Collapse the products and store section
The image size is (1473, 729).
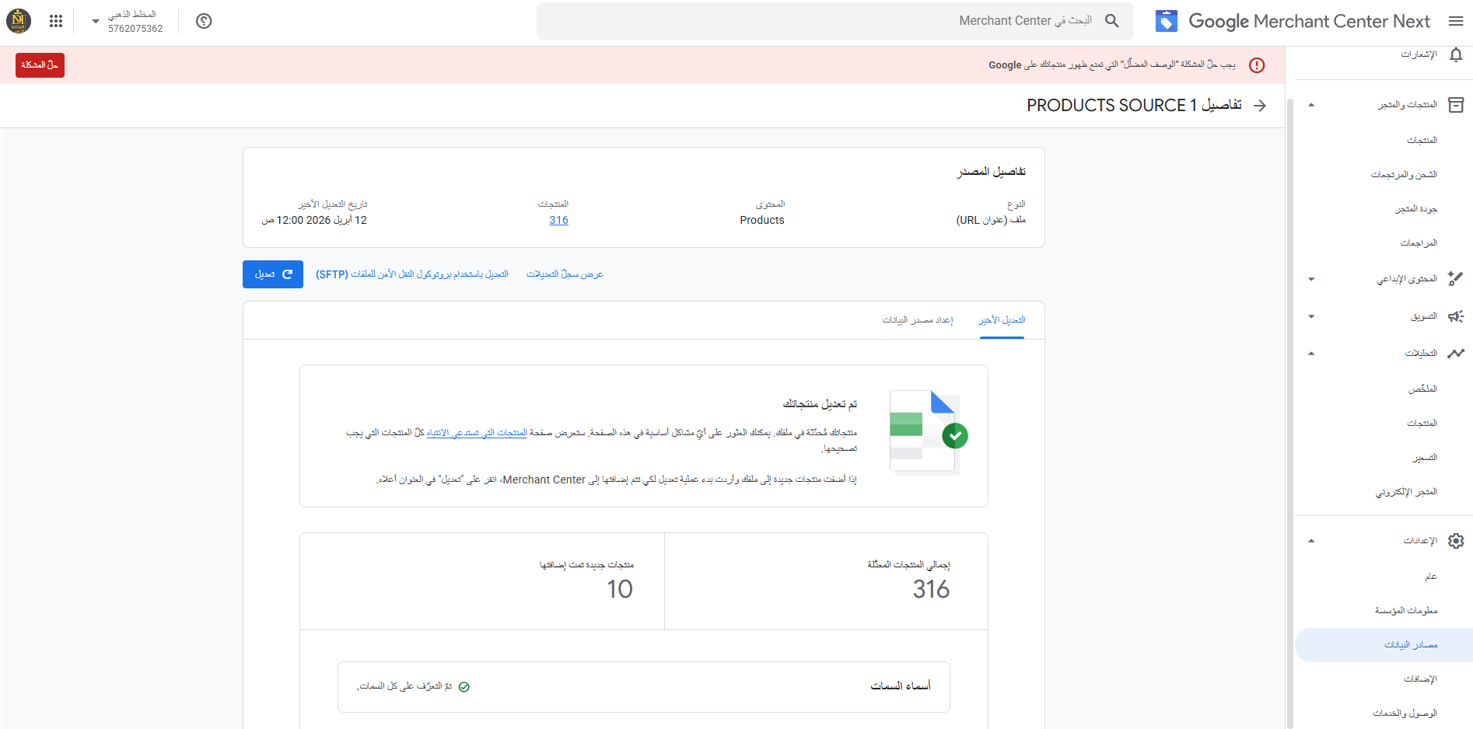coord(1311,105)
